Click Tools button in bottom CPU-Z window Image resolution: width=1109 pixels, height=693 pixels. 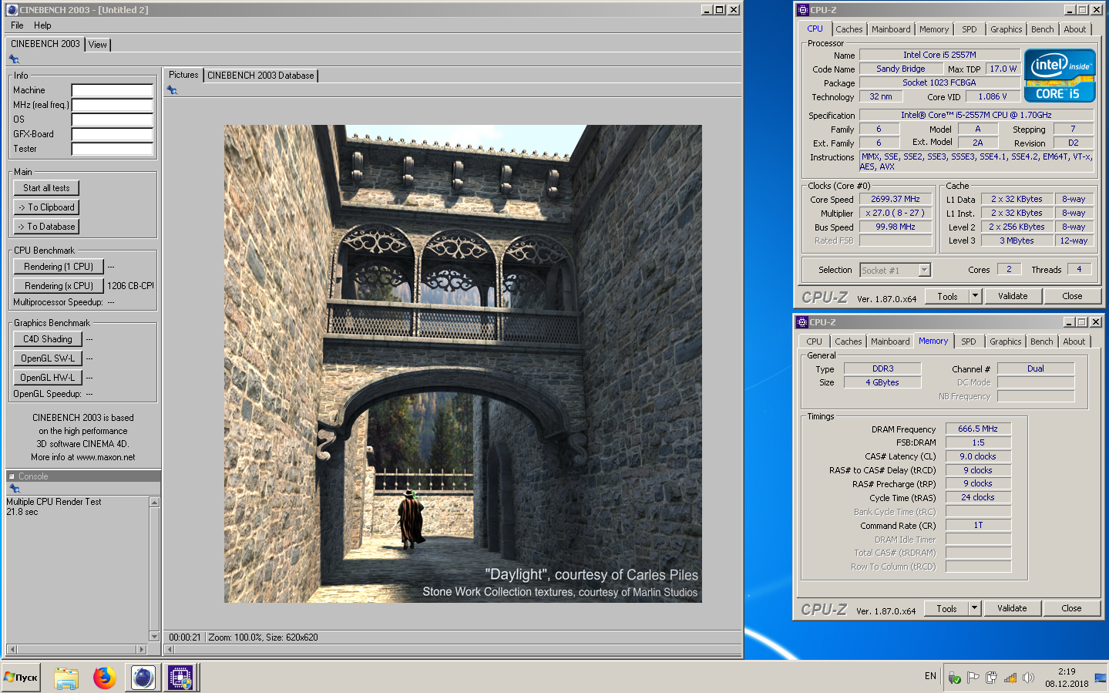point(946,608)
